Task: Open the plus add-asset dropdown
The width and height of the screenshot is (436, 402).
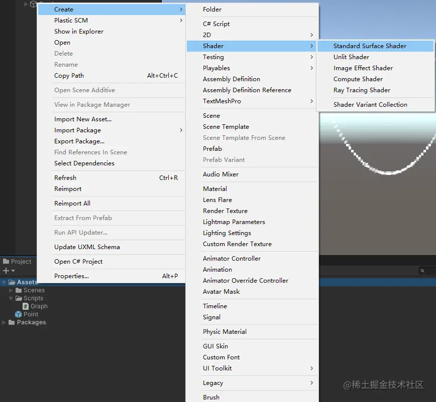Action: pyautogui.click(x=9, y=271)
